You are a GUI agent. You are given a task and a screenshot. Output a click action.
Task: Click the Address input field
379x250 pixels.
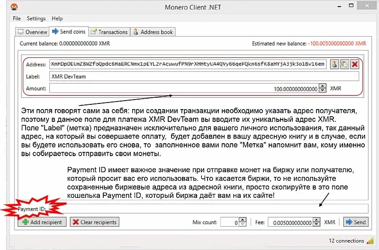coord(188,64)
